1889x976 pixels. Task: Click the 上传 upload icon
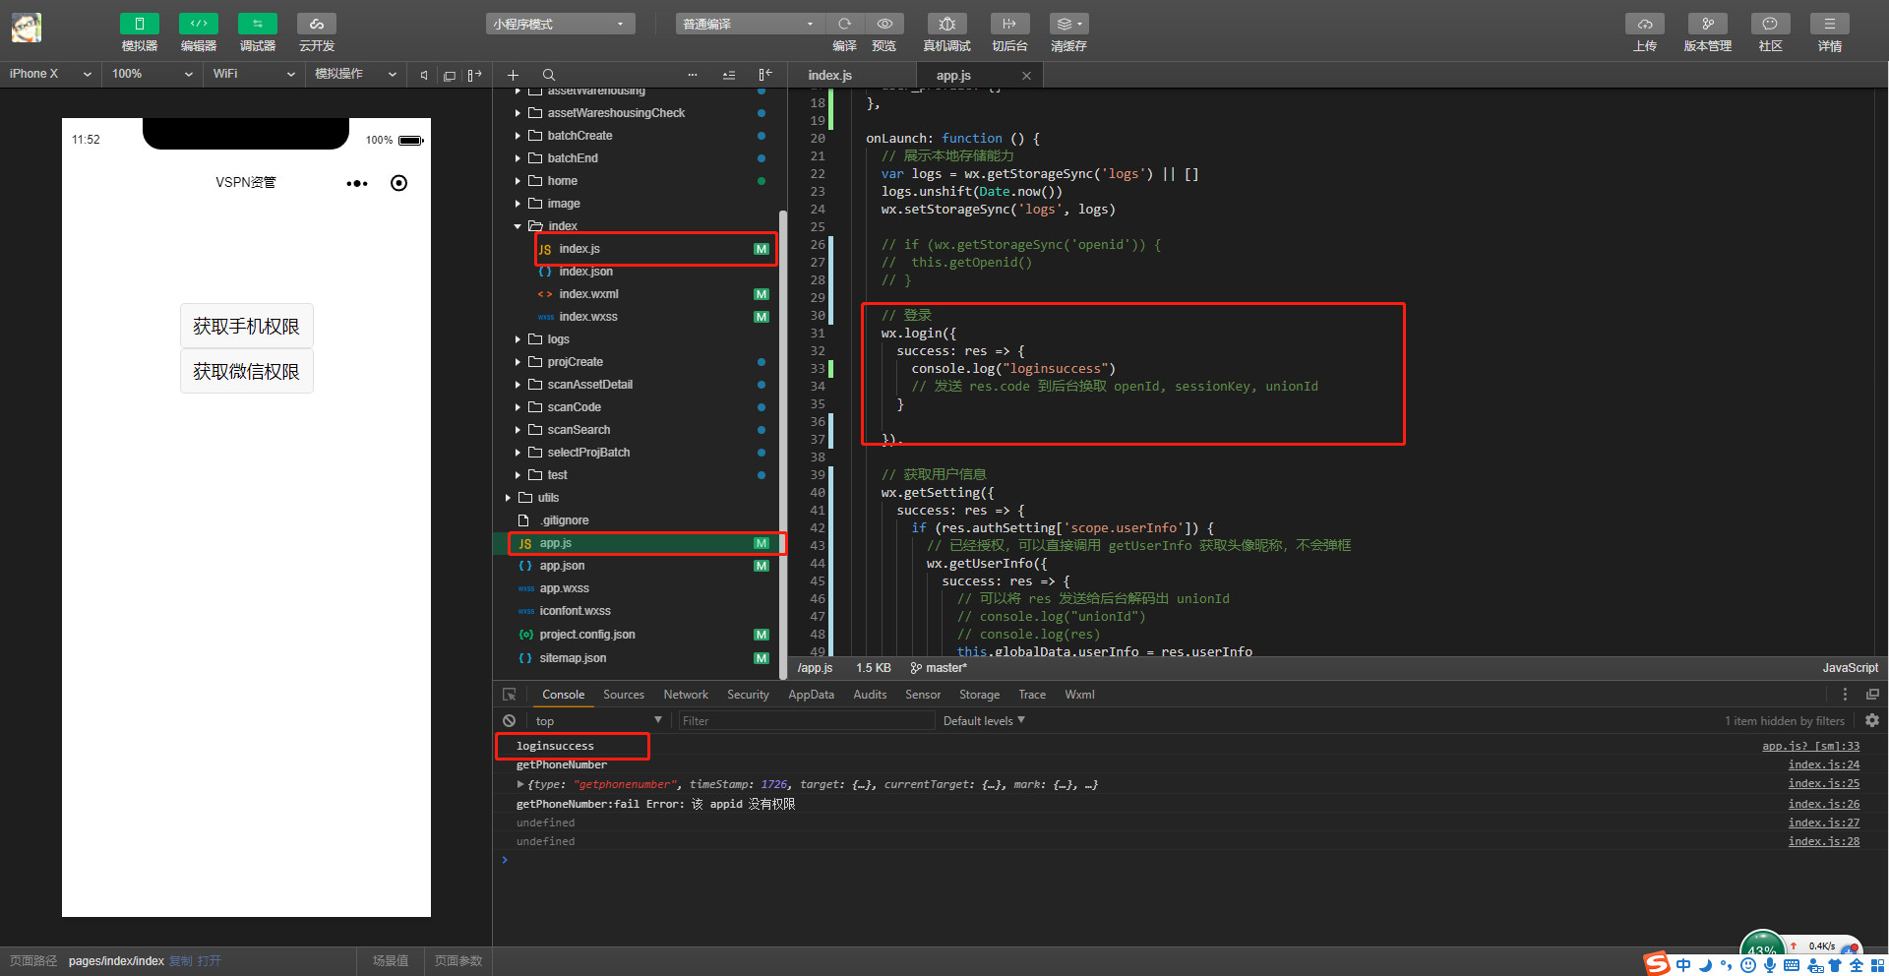click(x=1645, y=24)
